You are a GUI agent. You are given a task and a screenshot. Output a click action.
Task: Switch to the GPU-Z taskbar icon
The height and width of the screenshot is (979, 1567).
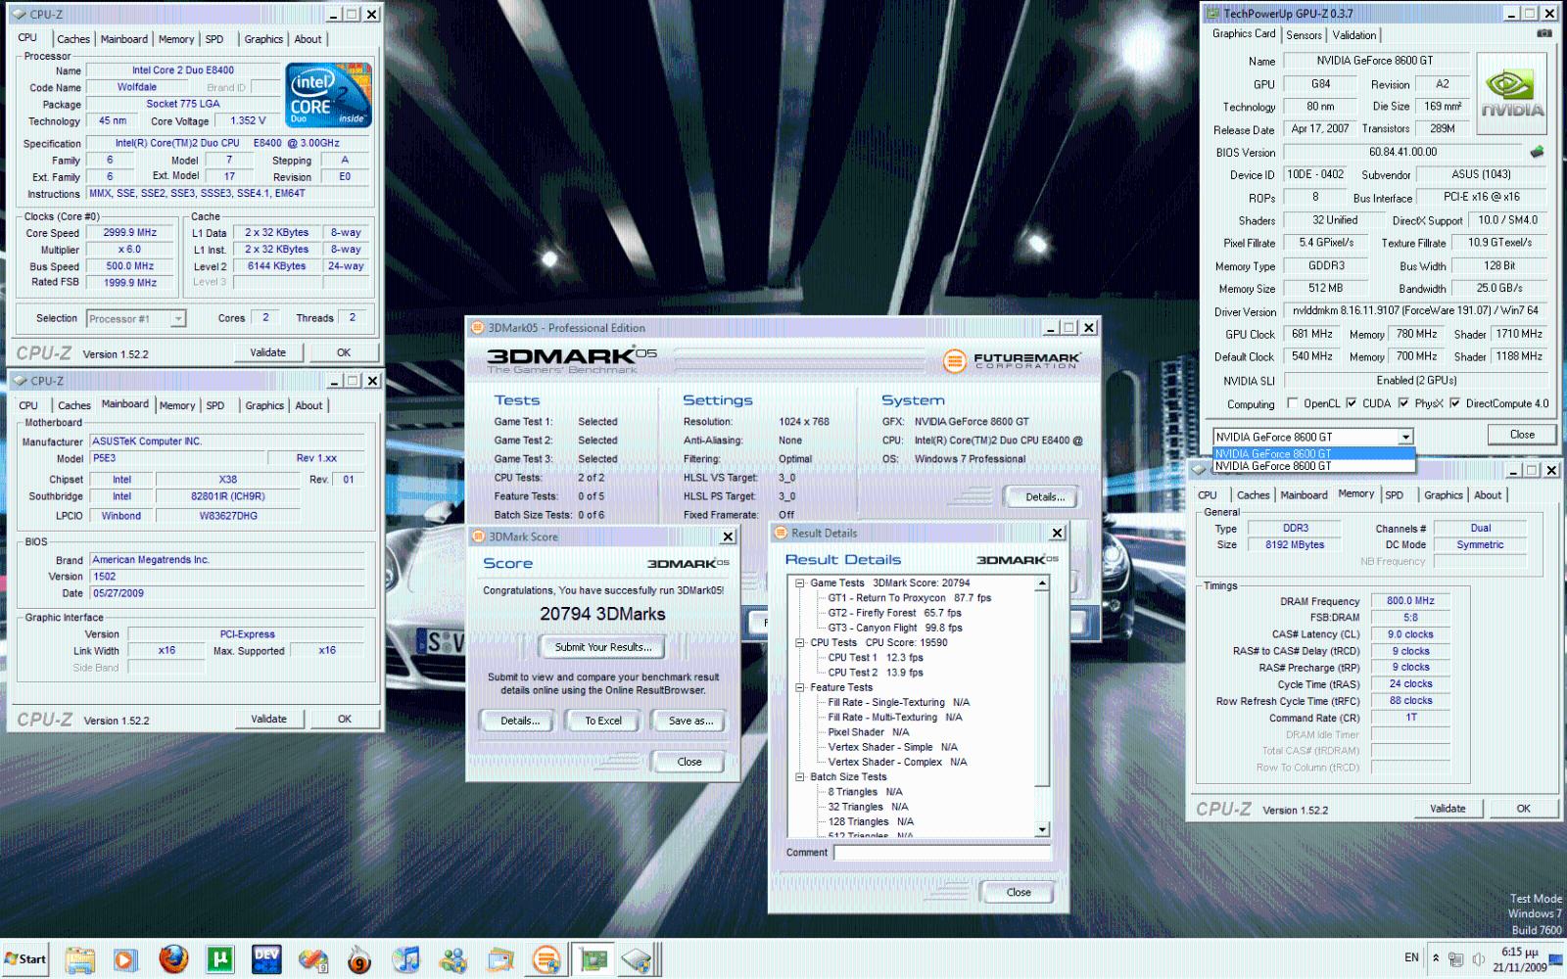pyautogui.click(x=594, y=959)
